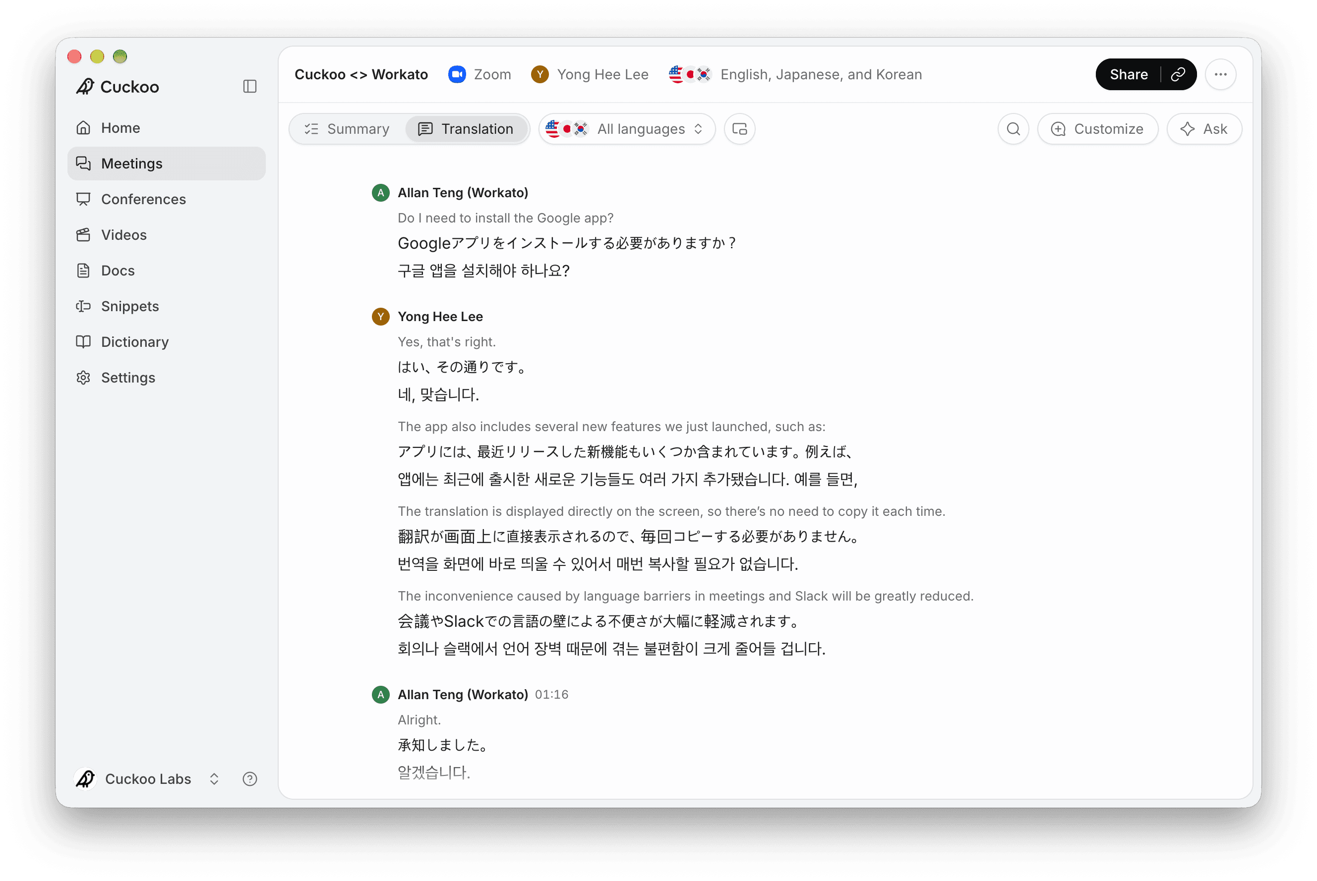Click the Ask AI button
Image resolution: width=1317 pixels, height=881 pixels.
(1204, 129)
